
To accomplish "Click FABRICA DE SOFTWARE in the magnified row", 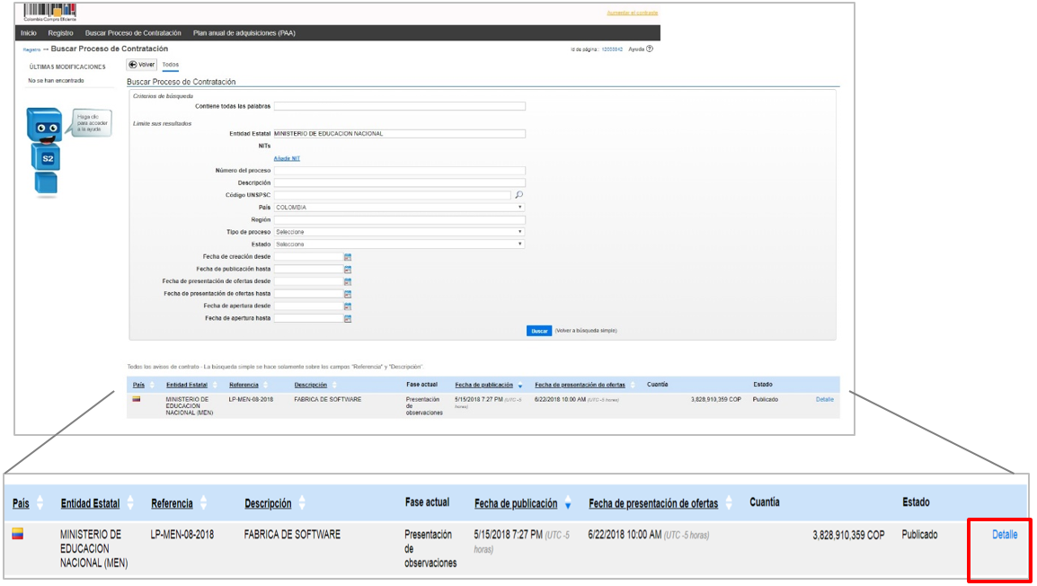I will point(292,535).
